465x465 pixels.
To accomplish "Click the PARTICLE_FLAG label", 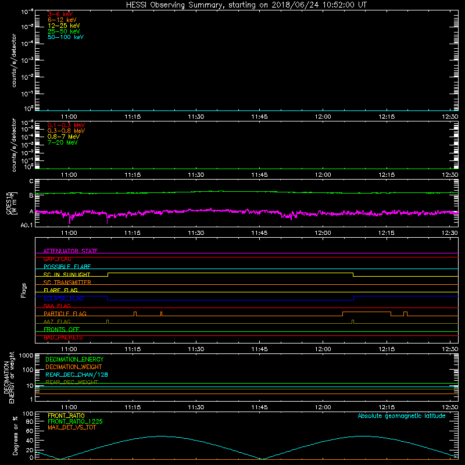I will (x=65, y=313).
